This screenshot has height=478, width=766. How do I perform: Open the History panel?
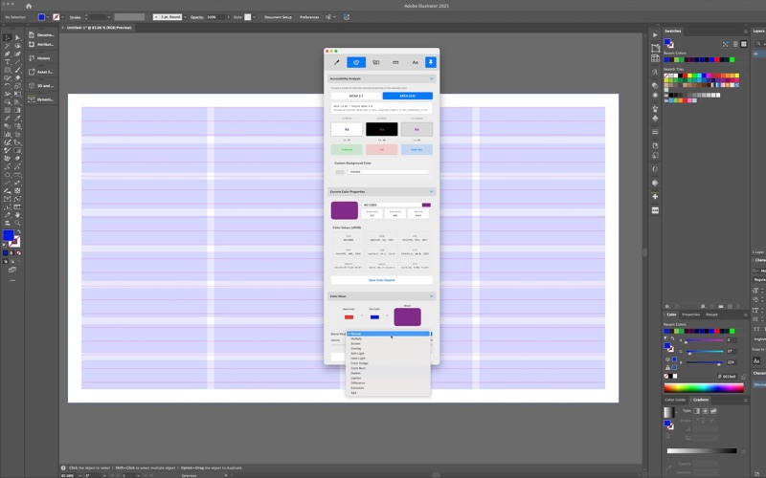(41, 58)
